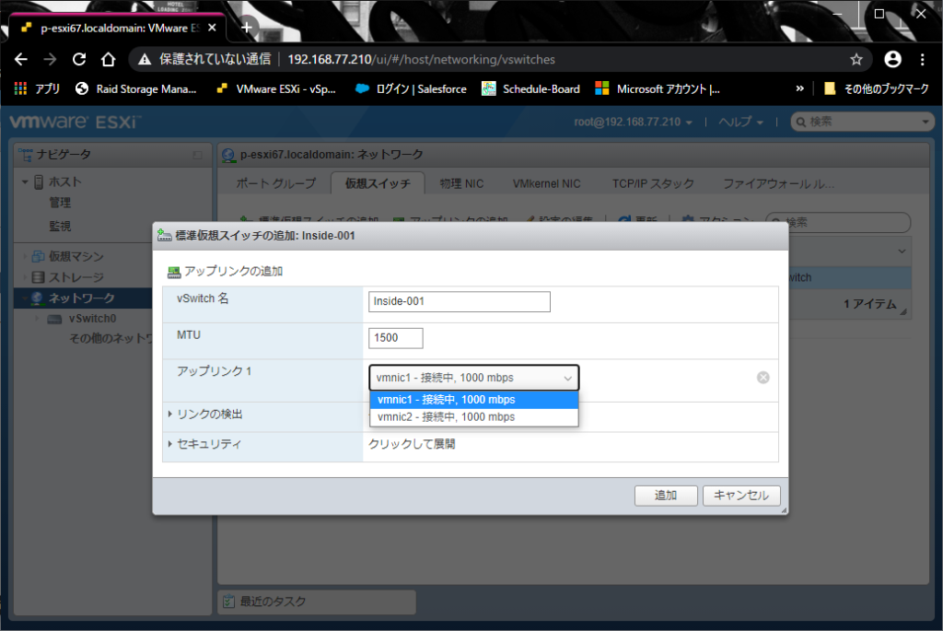Viewport: 943px width, 631px height.
Task: Select vSwitch0 in the navigator tree
Action: pyautogui.click(x=92, y=319)
